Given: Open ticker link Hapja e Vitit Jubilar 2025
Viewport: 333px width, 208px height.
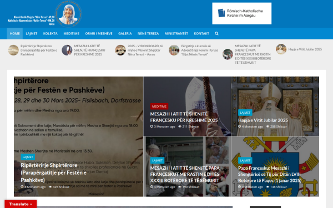Looking at the screenshot, I should [305, 49].
